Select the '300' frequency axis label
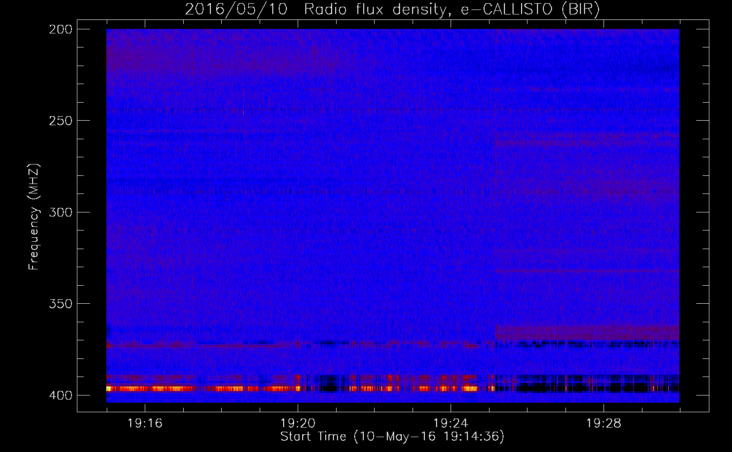The image size is (732, 452). [60, 212]
